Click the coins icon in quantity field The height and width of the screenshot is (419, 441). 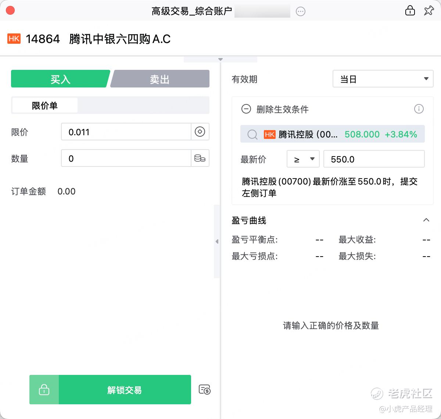[200, 158]
